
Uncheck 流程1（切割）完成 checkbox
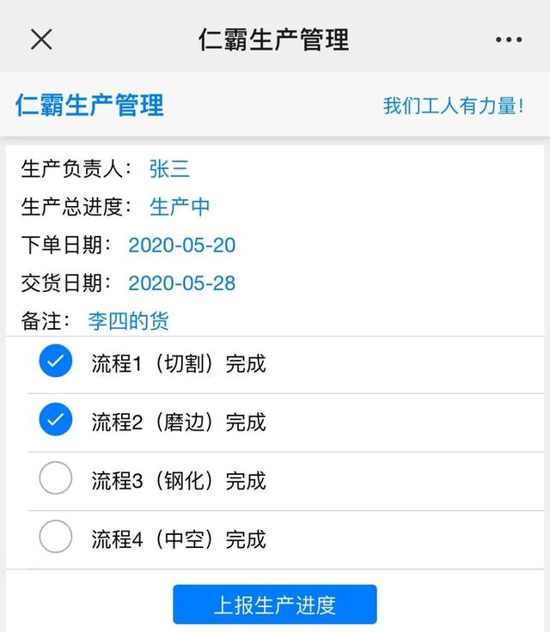(x=56, y=361)
